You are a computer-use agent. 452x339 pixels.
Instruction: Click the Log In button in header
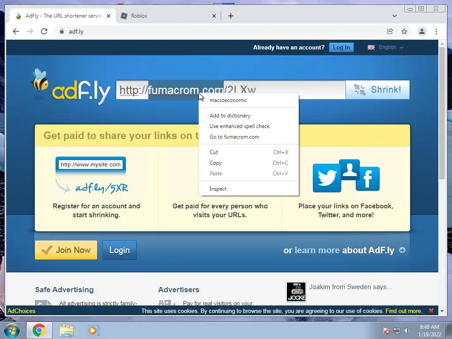[x=341, y=47]
